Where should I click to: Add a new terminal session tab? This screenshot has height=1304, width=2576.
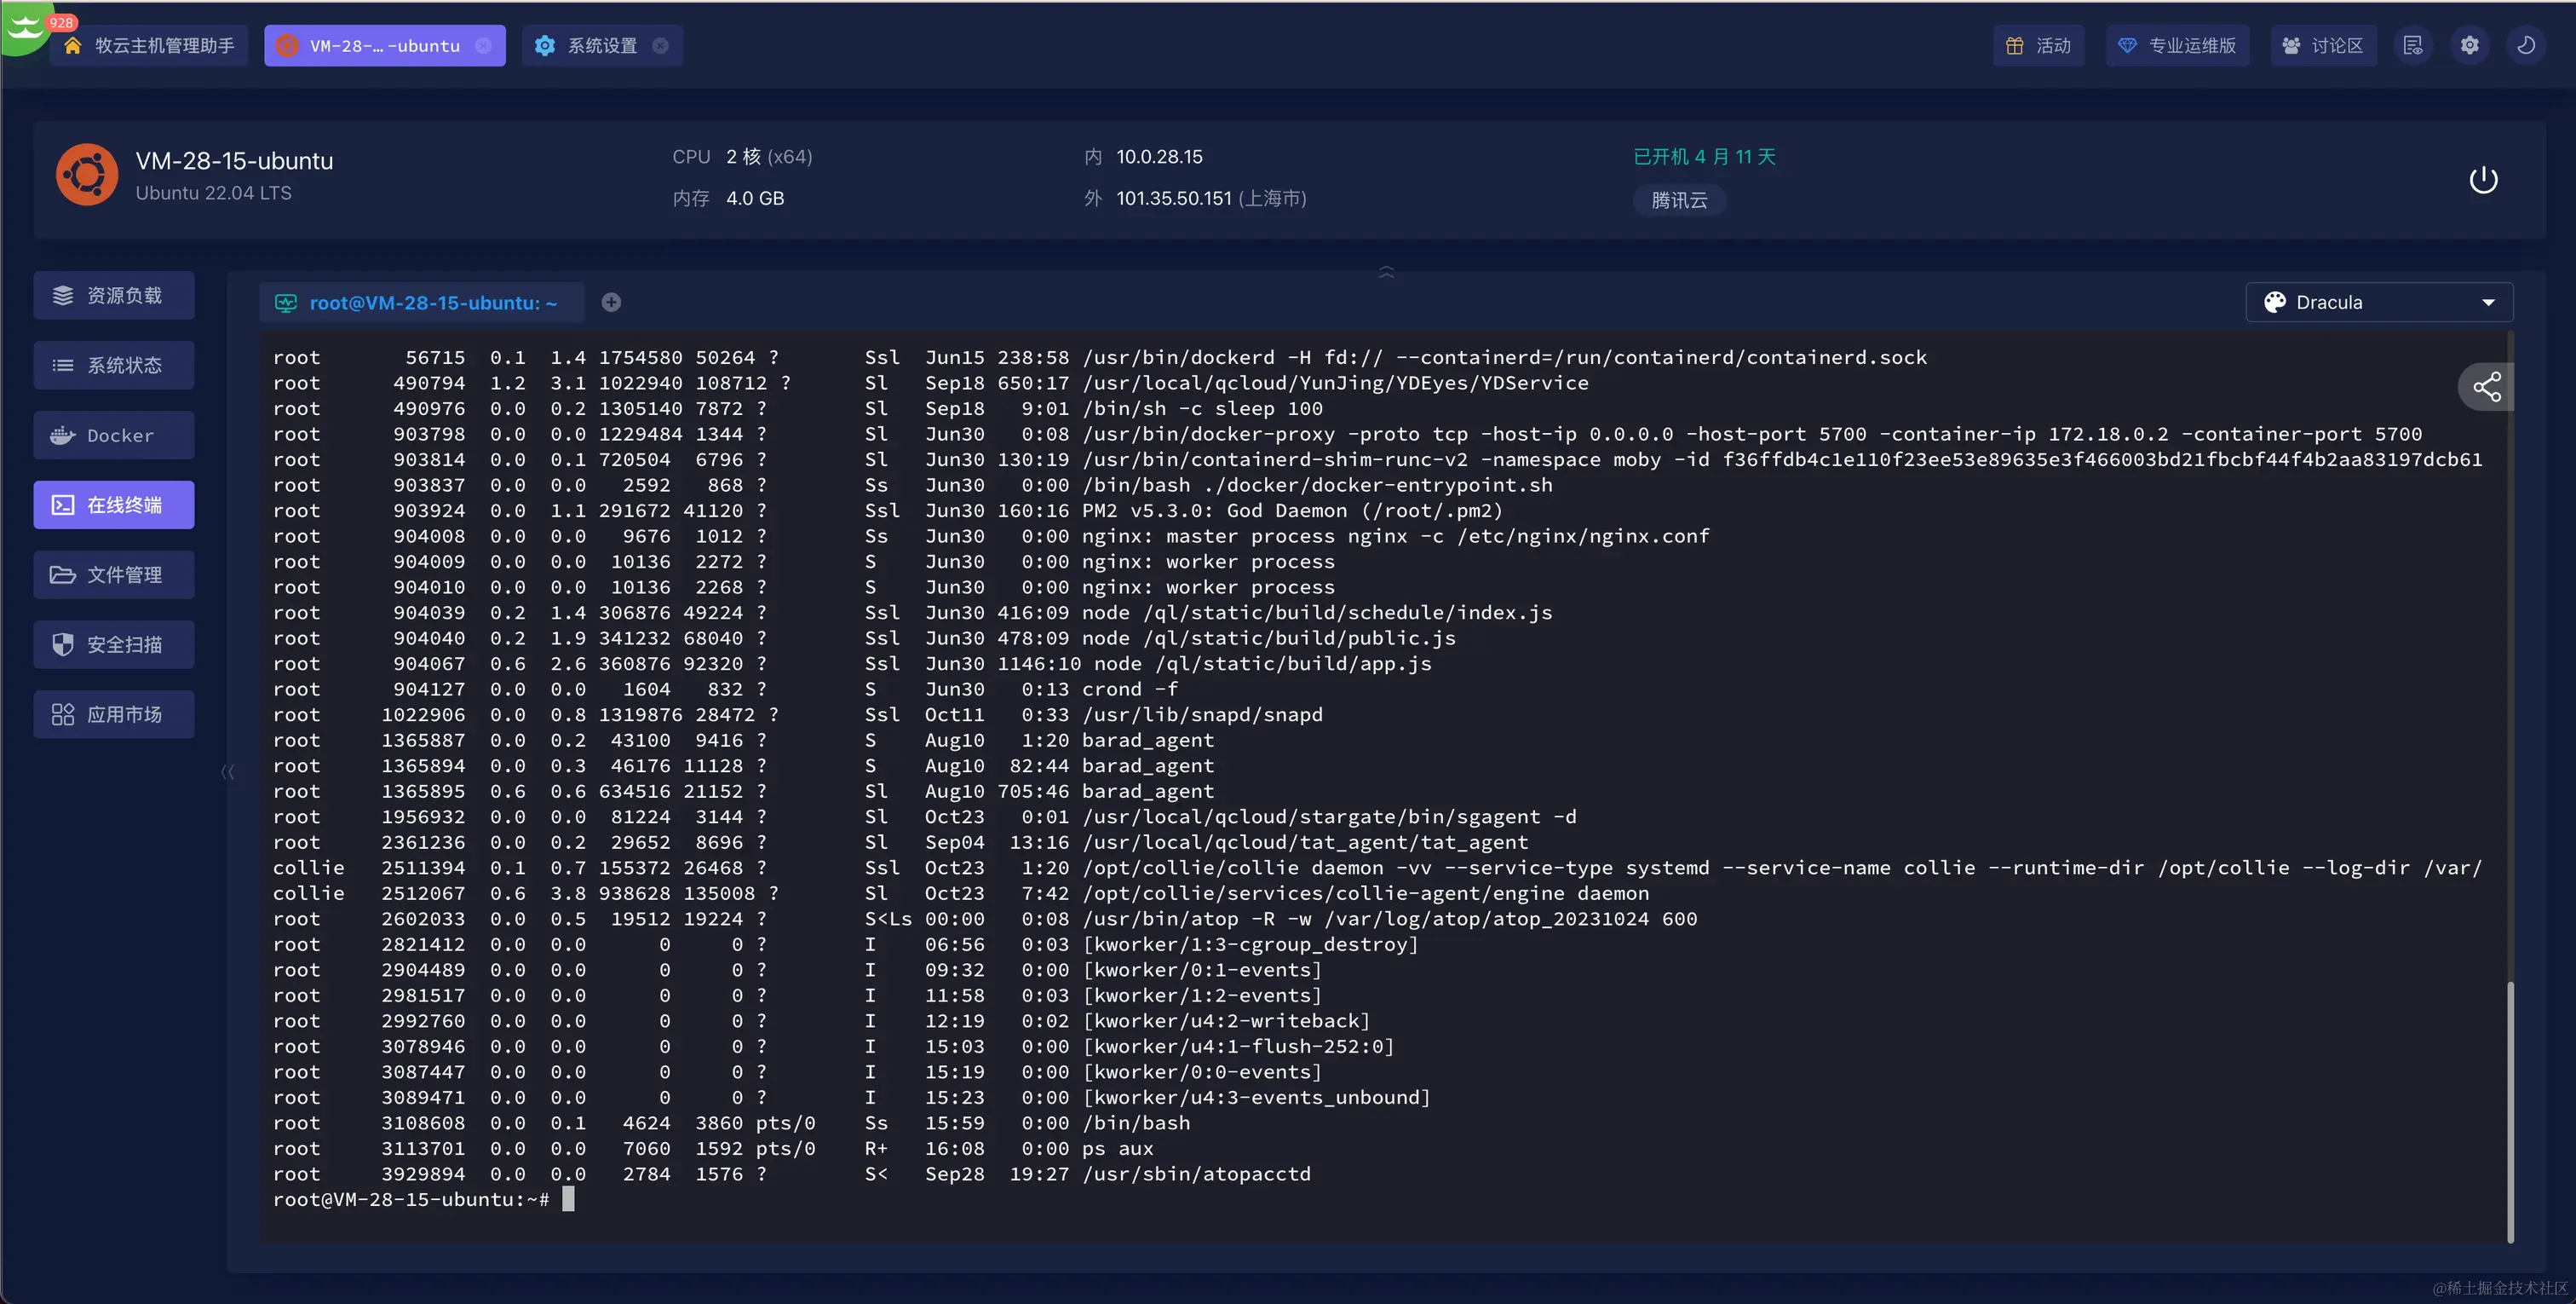611,303
